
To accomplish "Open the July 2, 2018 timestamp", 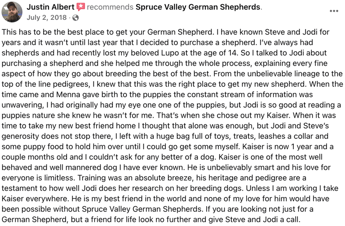I will 46,18.
